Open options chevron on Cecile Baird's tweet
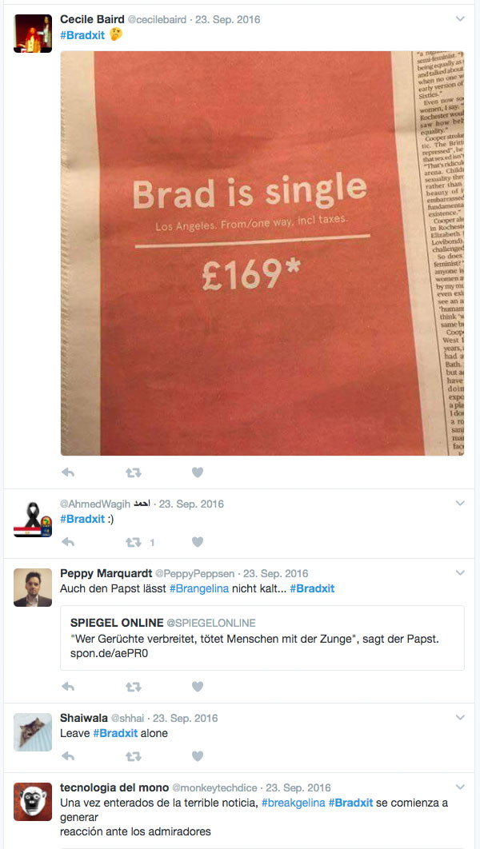480x849 pixels. click(x=460, y=19)
